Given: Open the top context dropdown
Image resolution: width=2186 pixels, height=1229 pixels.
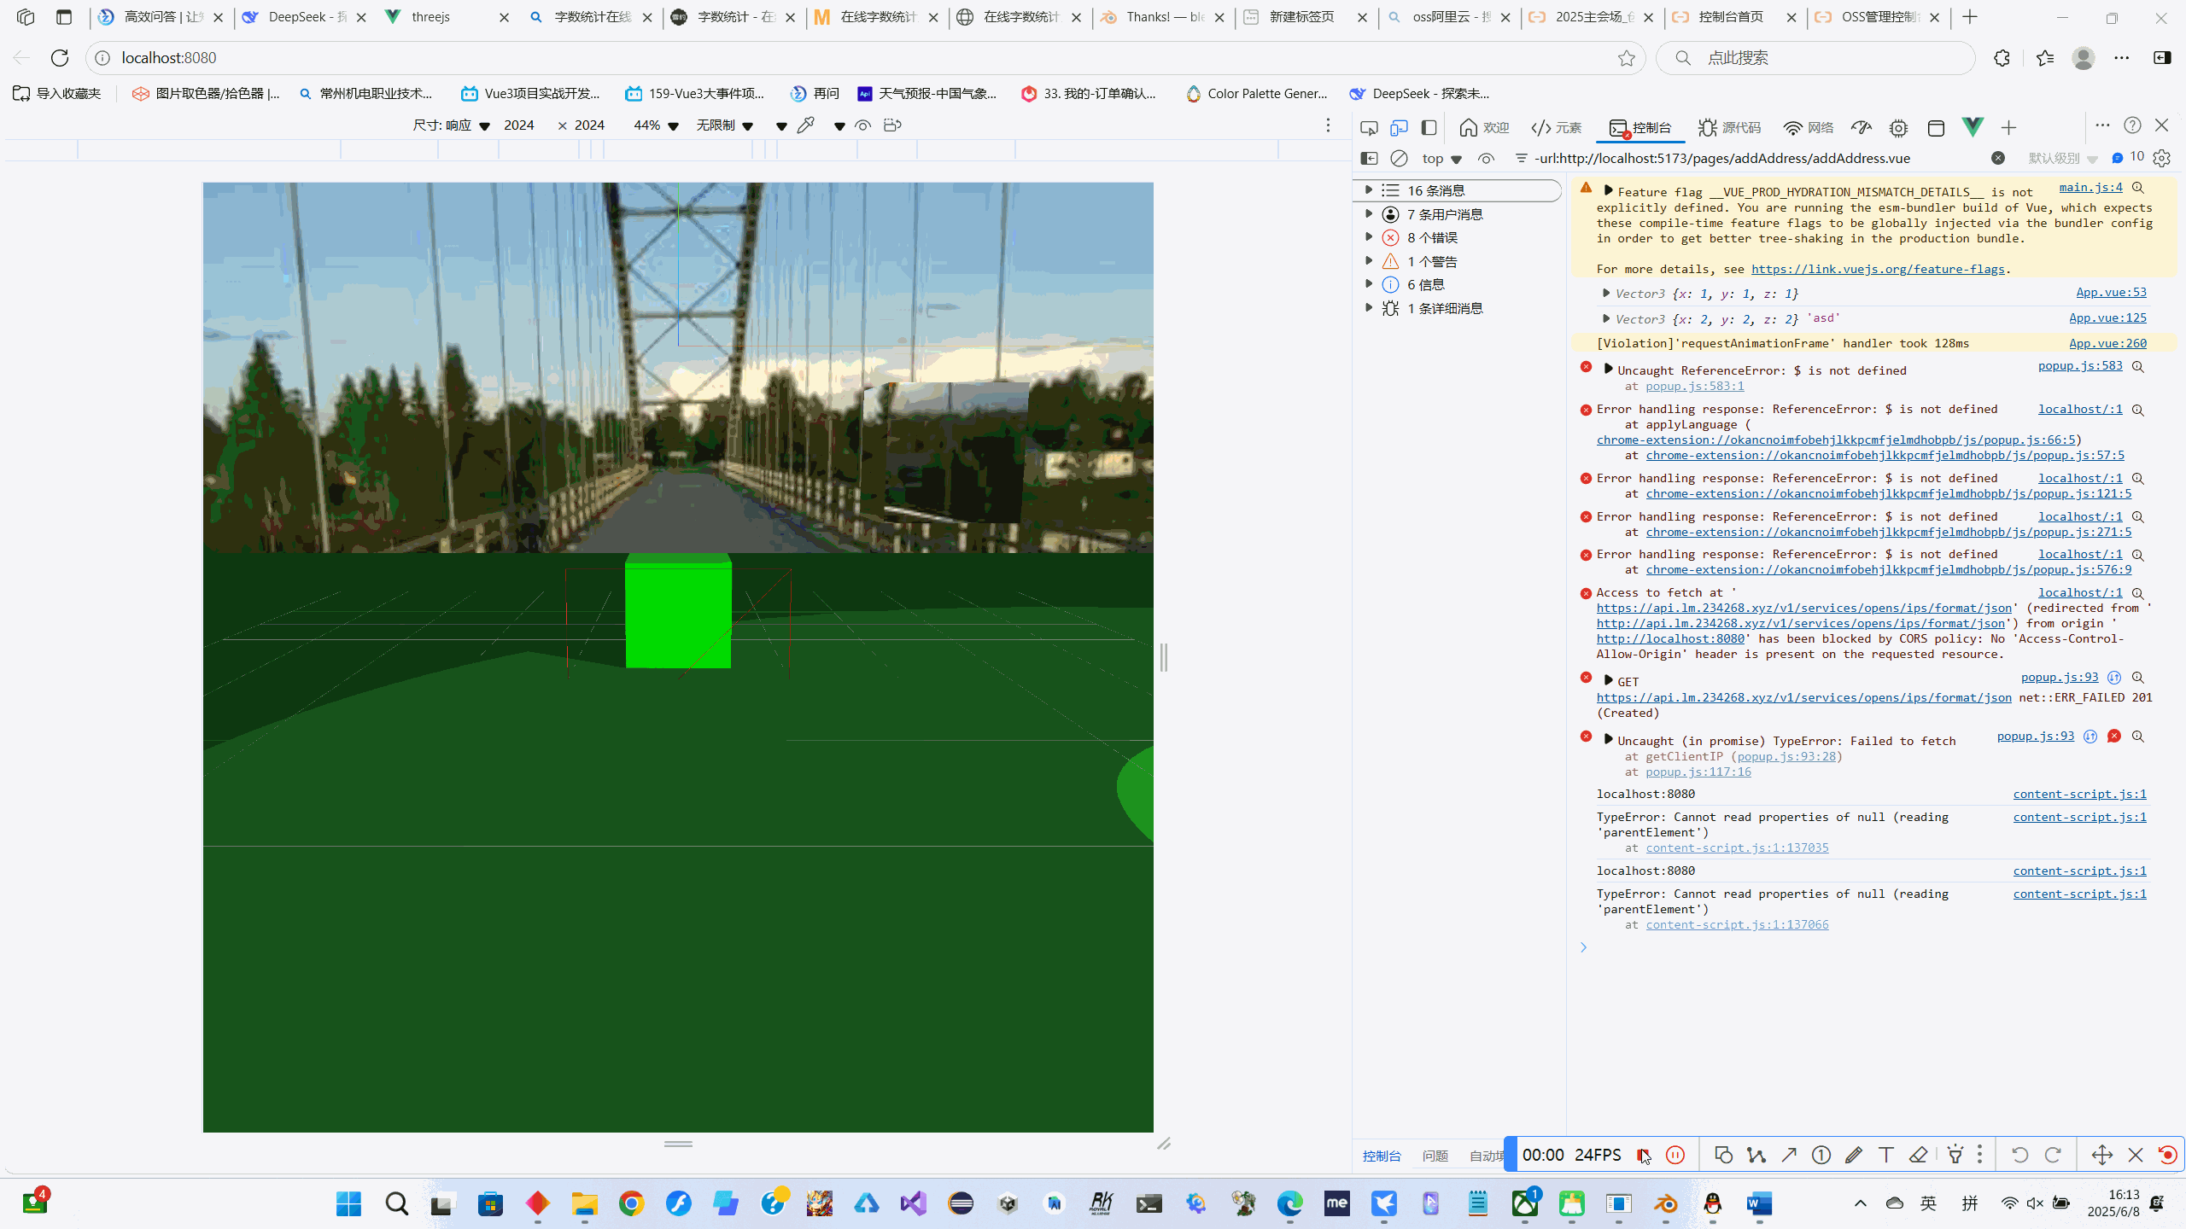Looking at the screenshot, I should (x=1441, y=158).
